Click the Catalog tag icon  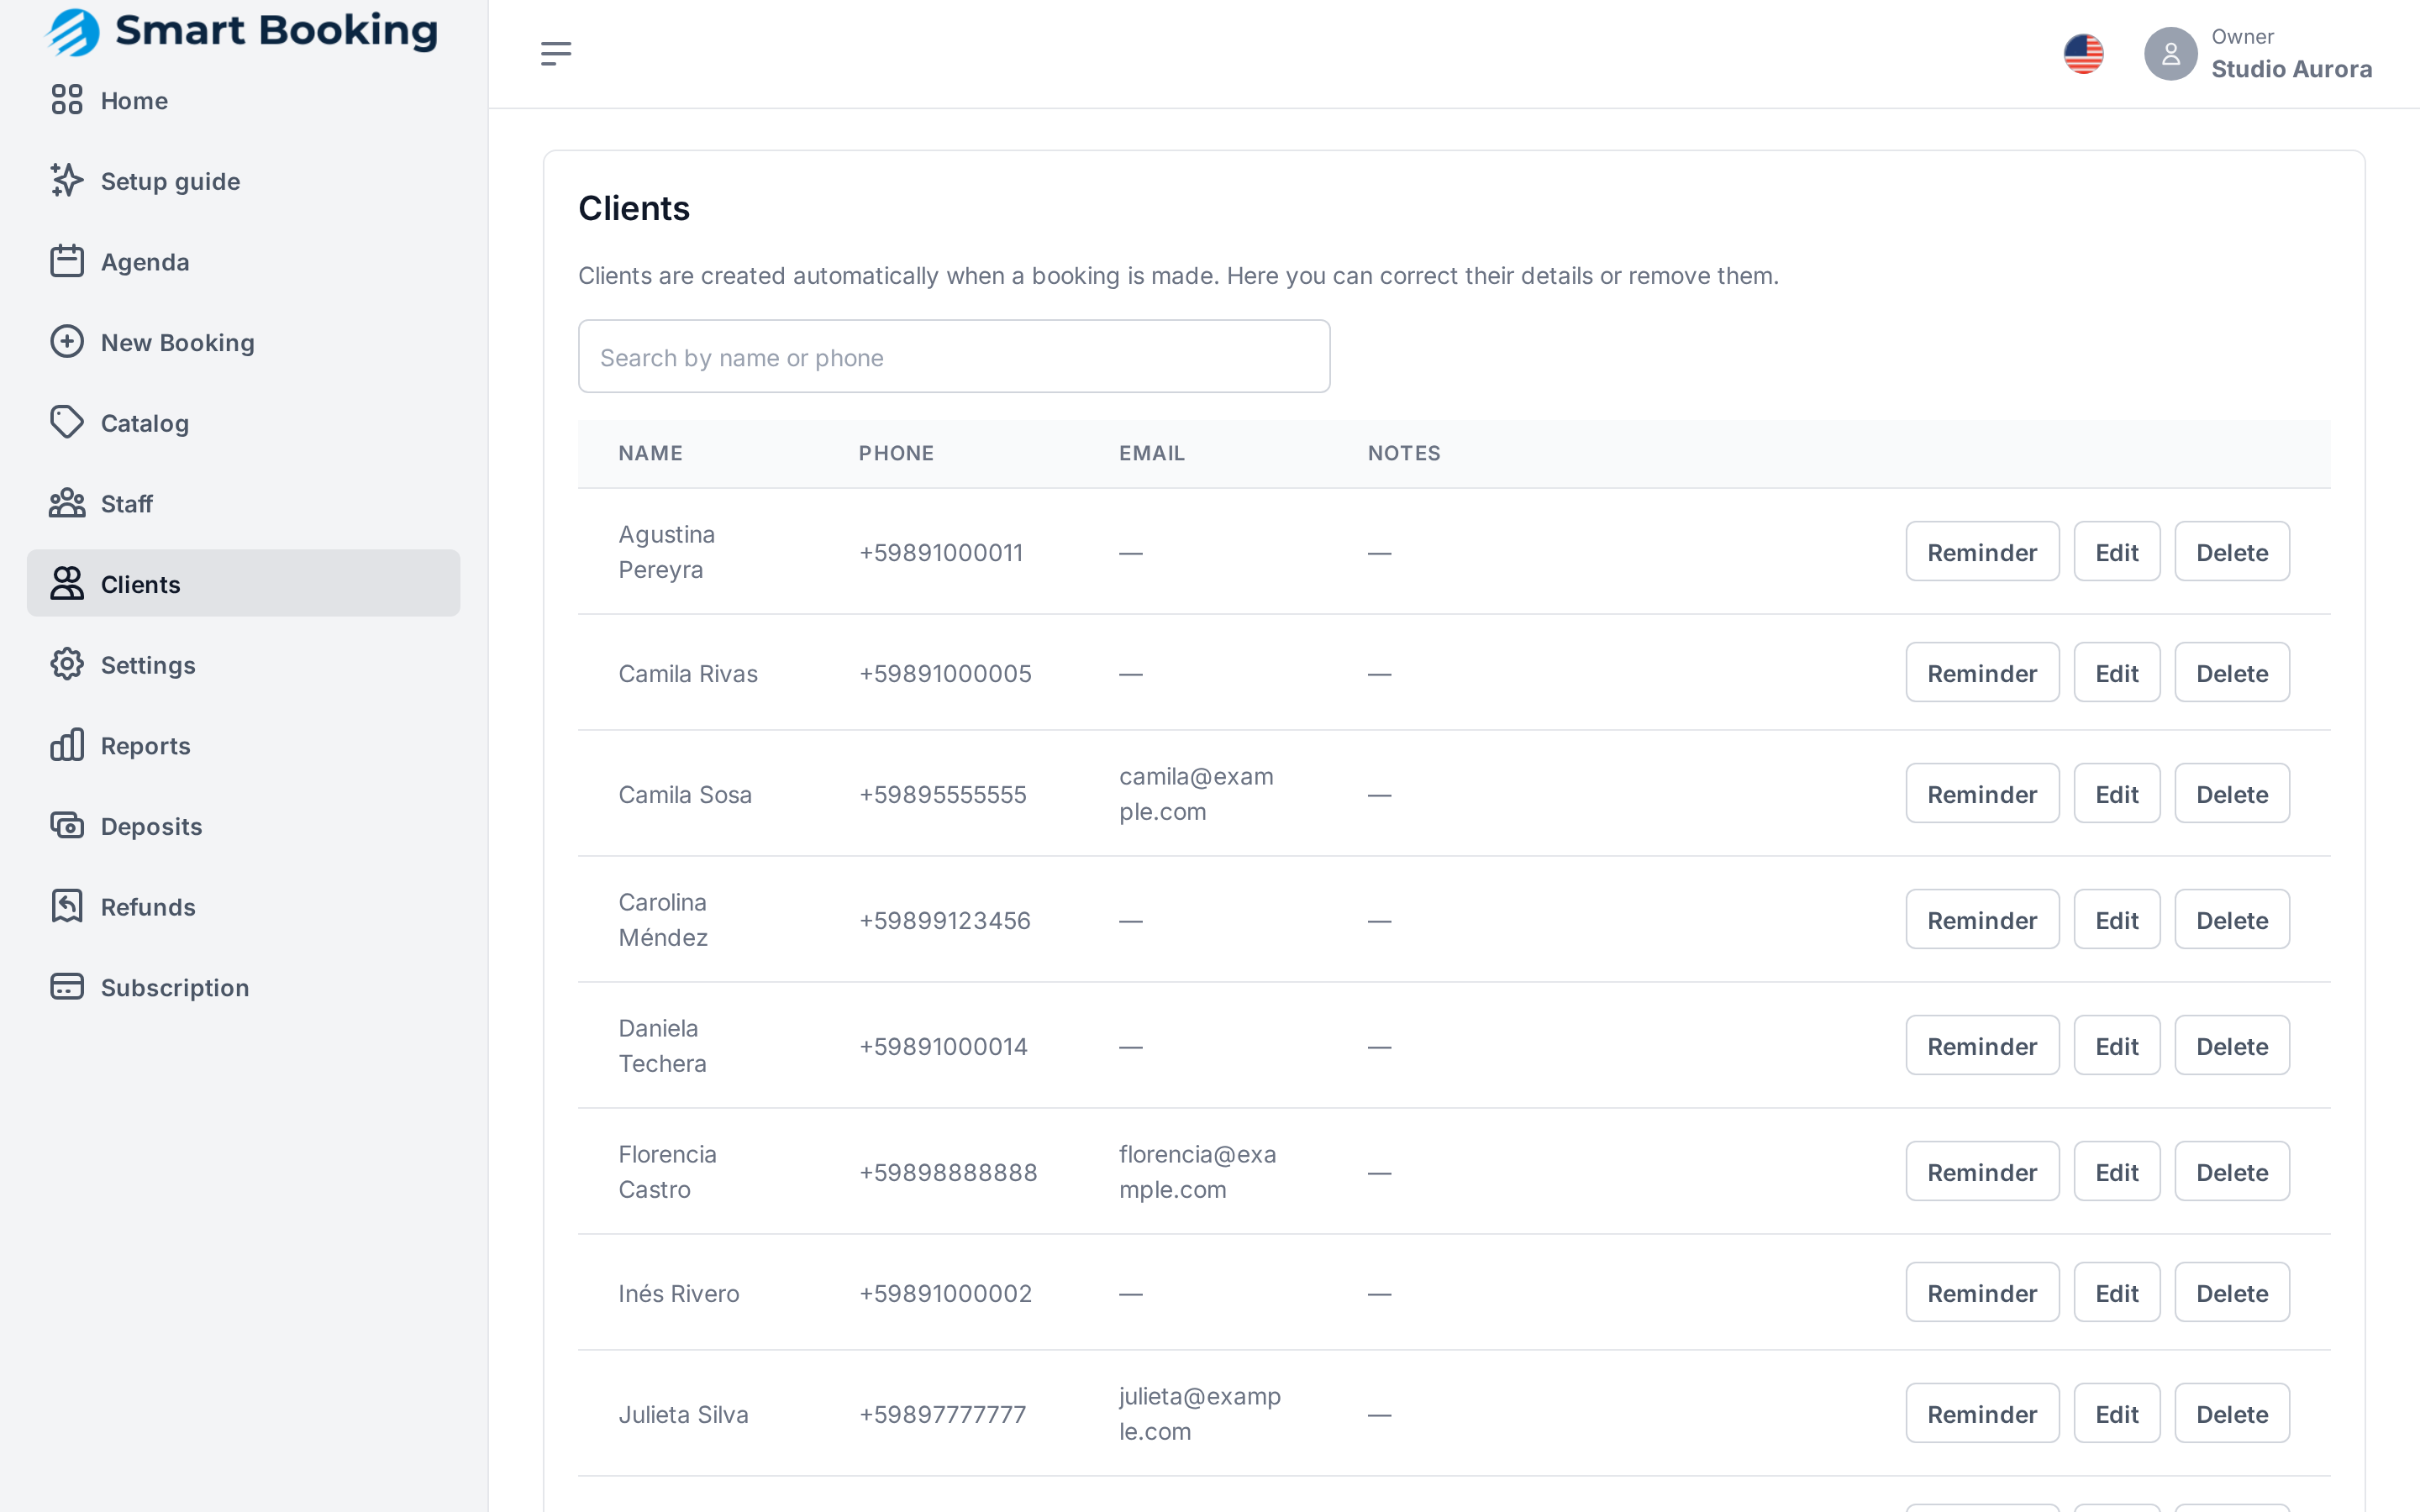[67, 423]
